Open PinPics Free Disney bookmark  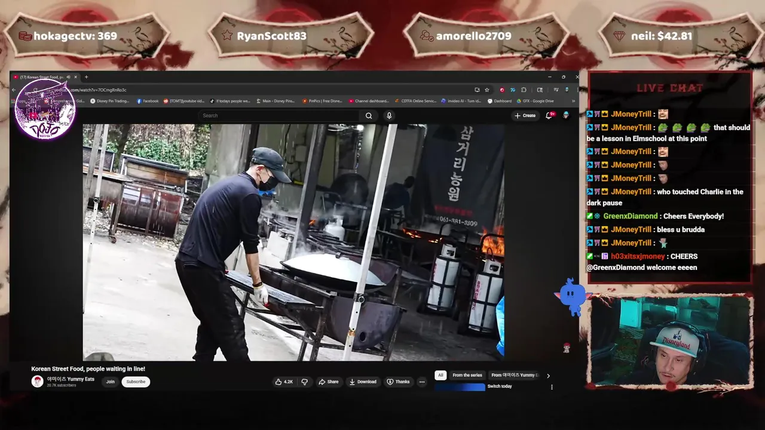point(322,101)
